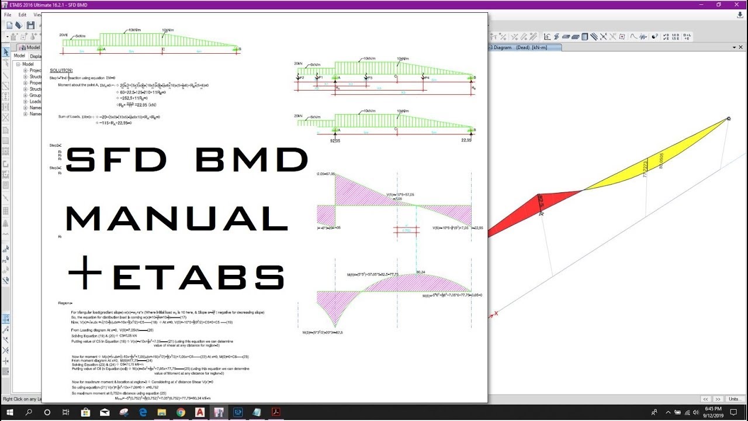
Task: Open Mass Source icon with question mark
Action: coord(654,37)
